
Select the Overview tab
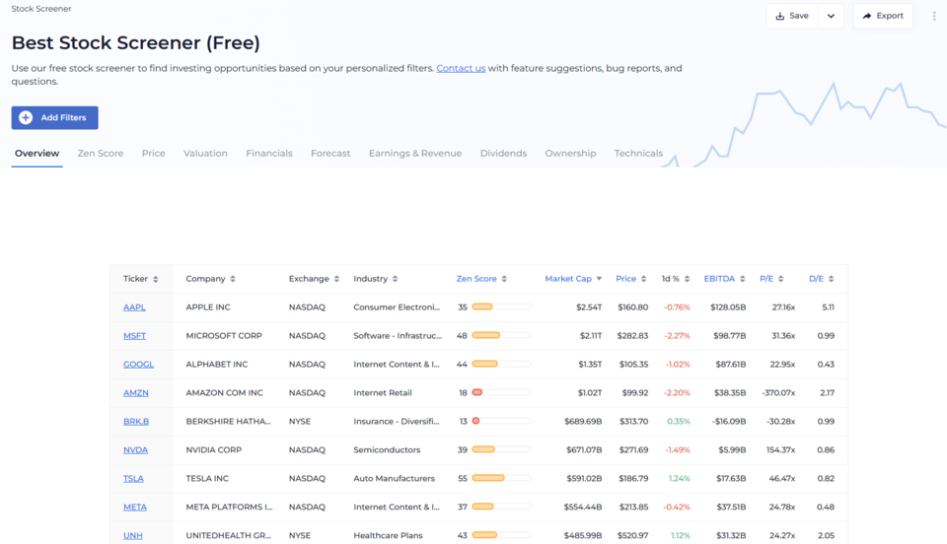pos(36,153)
